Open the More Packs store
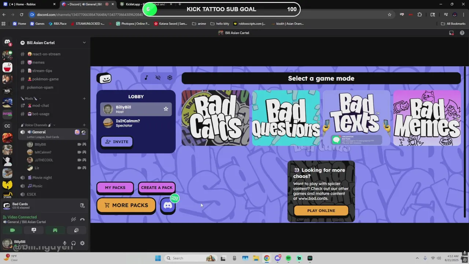The image size is (469, 264). click(126, 205)
